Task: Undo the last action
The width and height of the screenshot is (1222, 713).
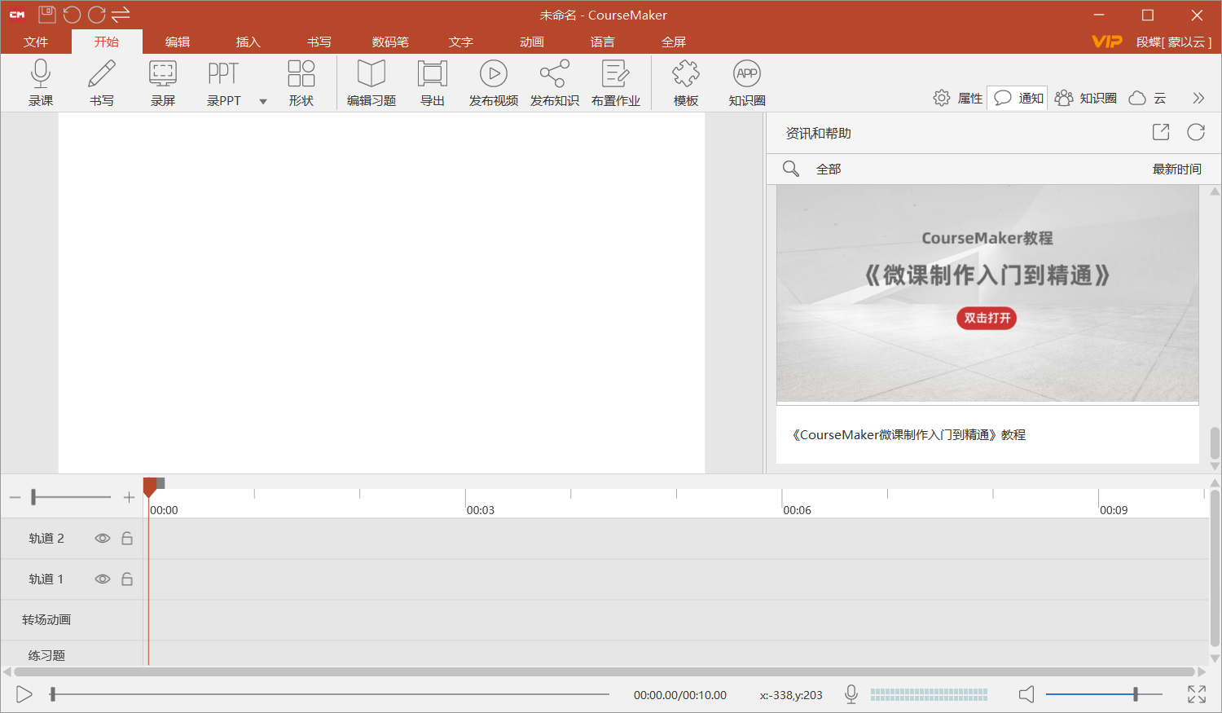Action: 72,15
